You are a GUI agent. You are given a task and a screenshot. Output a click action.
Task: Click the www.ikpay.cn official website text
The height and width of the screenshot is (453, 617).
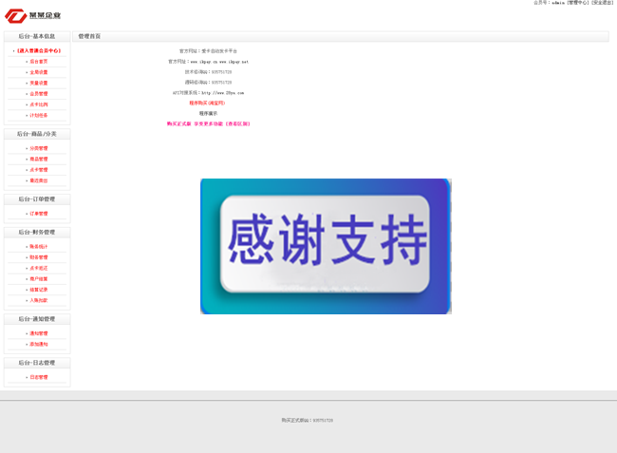pyautogui.click(x=204, y=62)
